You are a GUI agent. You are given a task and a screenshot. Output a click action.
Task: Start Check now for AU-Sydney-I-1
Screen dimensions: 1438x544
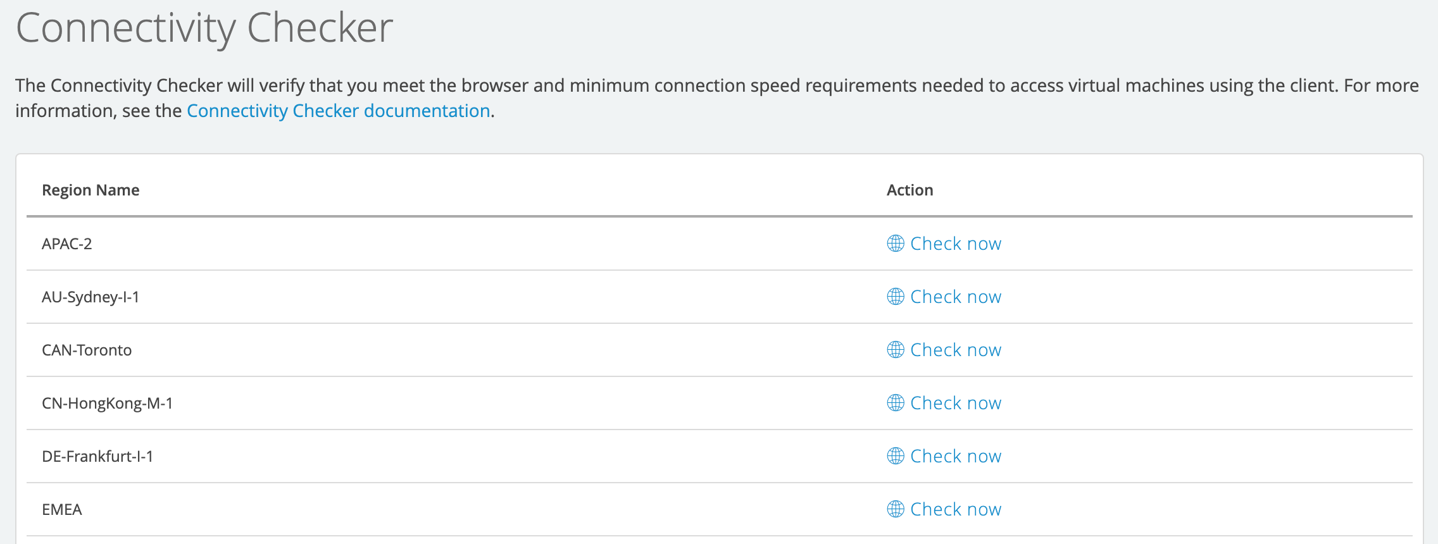(x=955, y=297)
